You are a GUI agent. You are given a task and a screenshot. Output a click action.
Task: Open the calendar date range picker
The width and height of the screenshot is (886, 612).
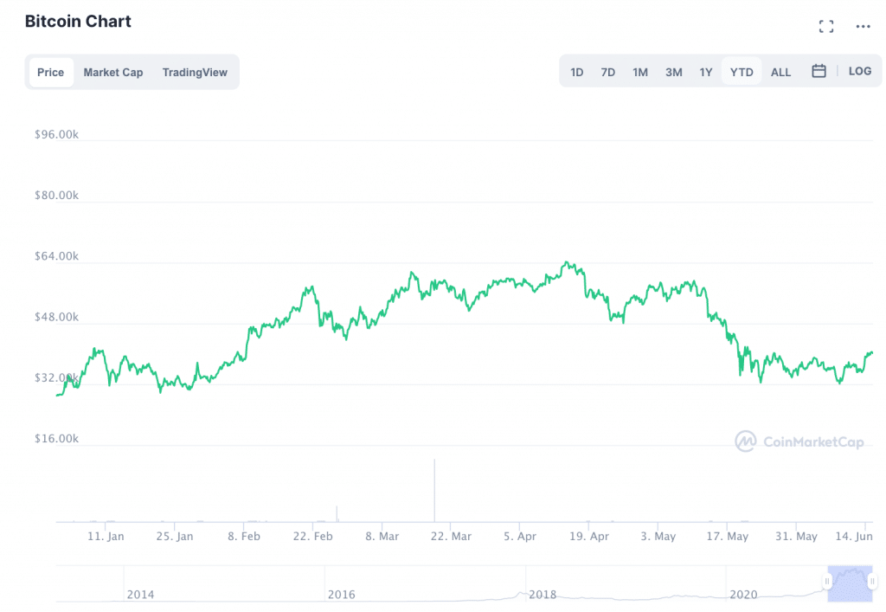[x=819, y=71]
